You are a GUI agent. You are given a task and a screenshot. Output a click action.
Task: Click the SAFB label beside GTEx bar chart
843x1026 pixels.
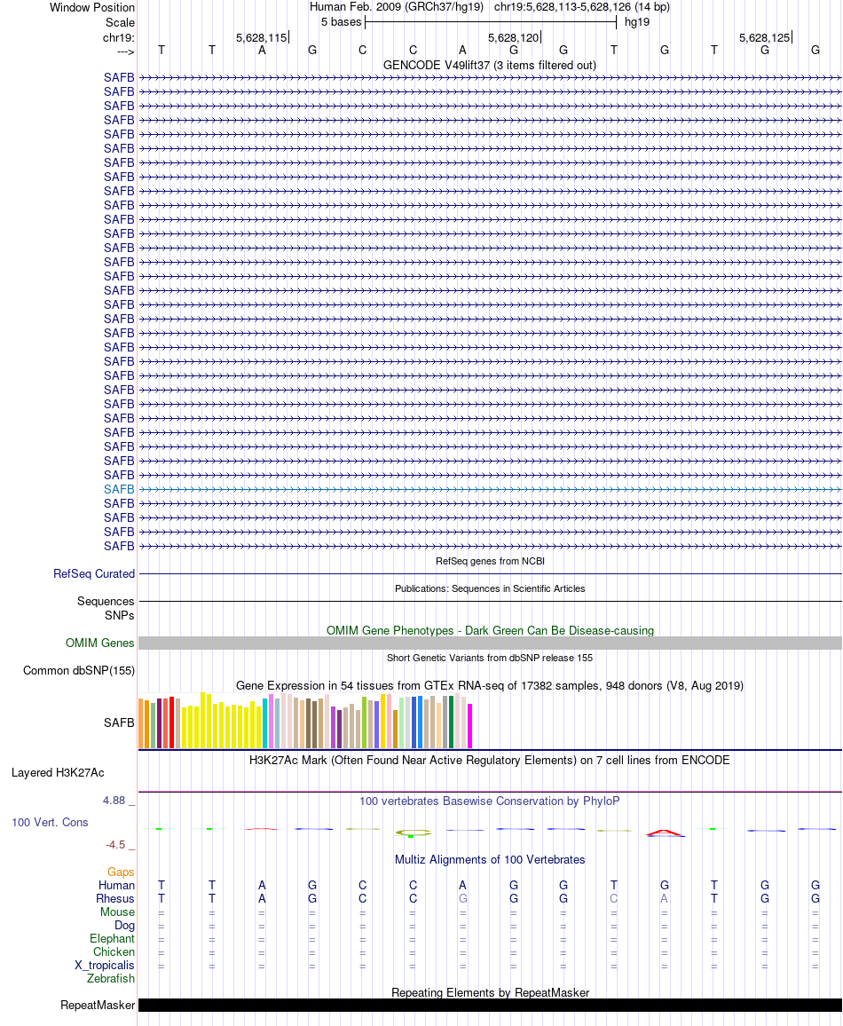119,723
